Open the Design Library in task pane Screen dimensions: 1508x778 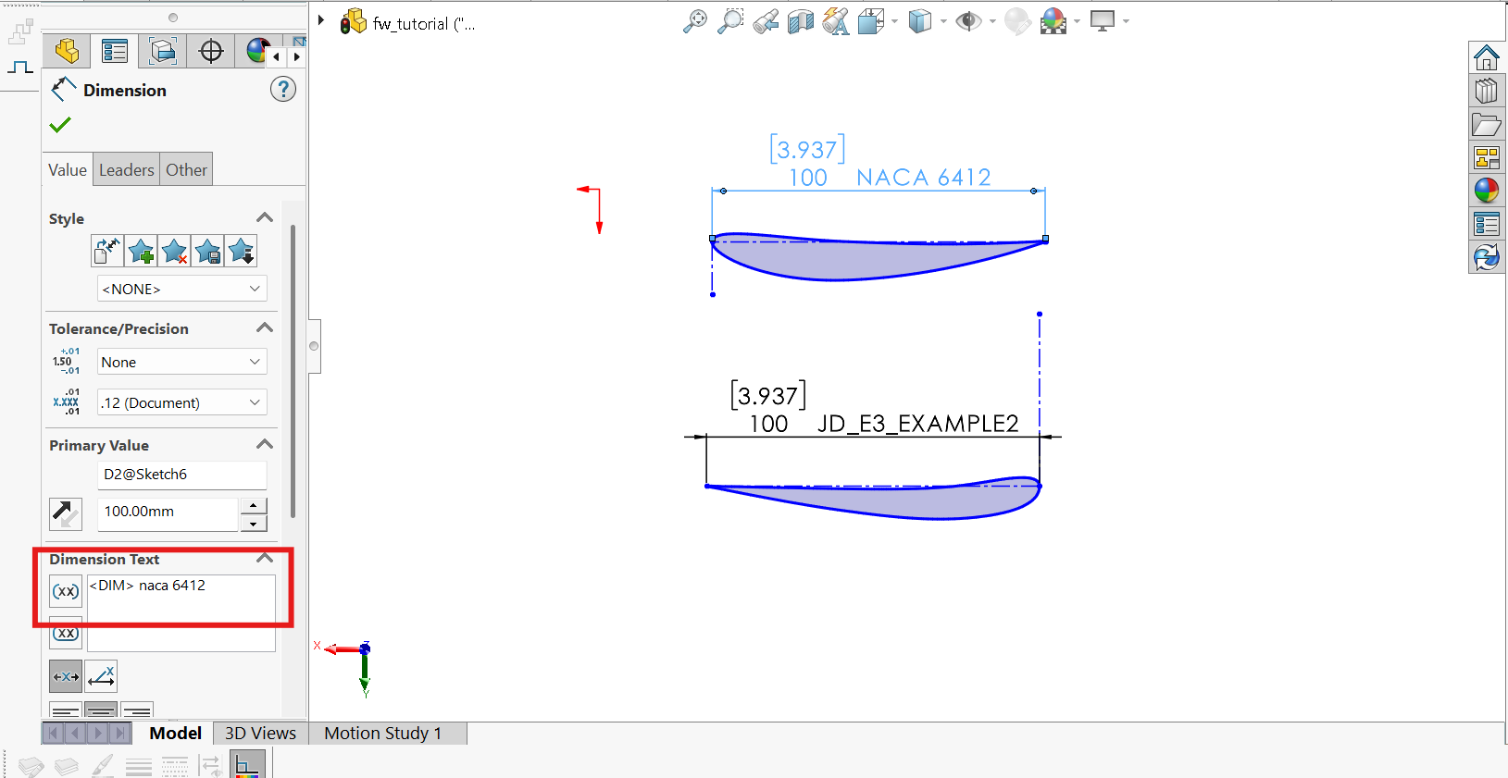1486,91
